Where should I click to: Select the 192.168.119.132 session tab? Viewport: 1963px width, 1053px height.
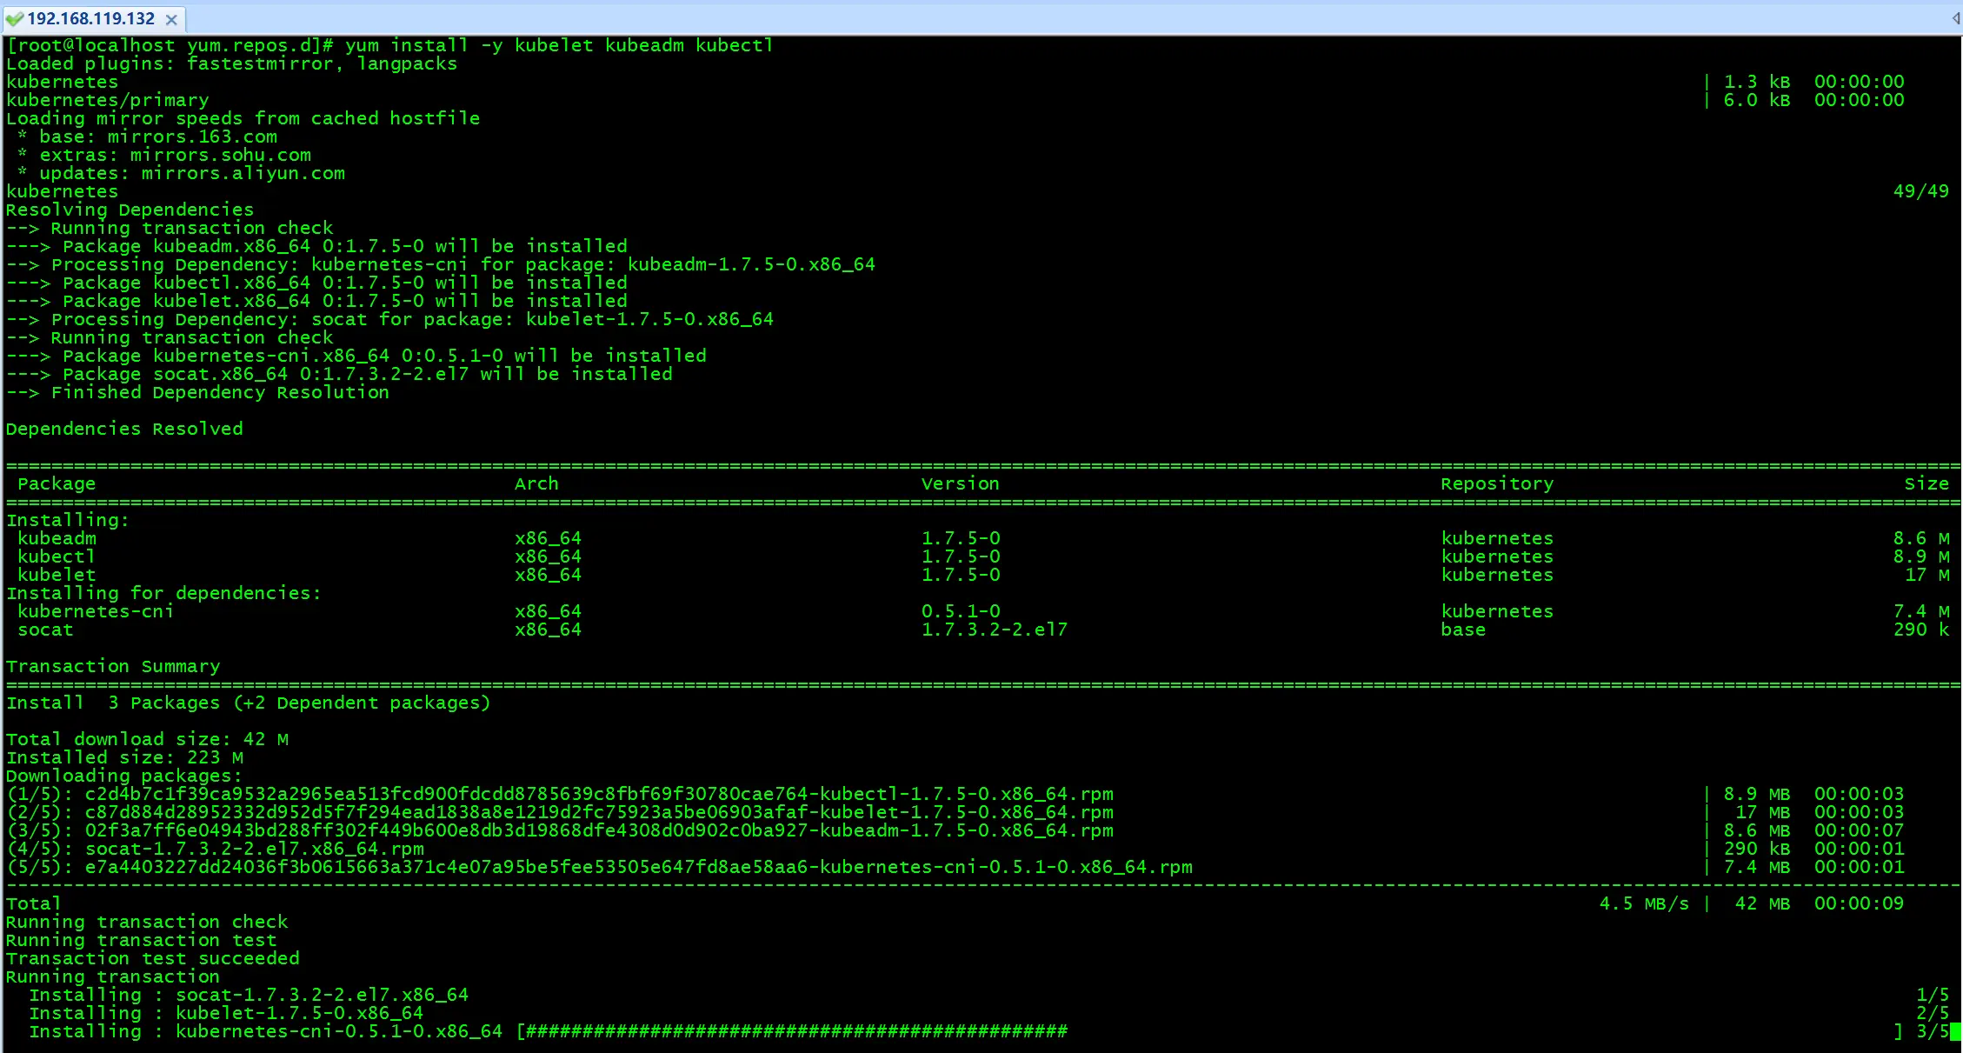[90, 19]
